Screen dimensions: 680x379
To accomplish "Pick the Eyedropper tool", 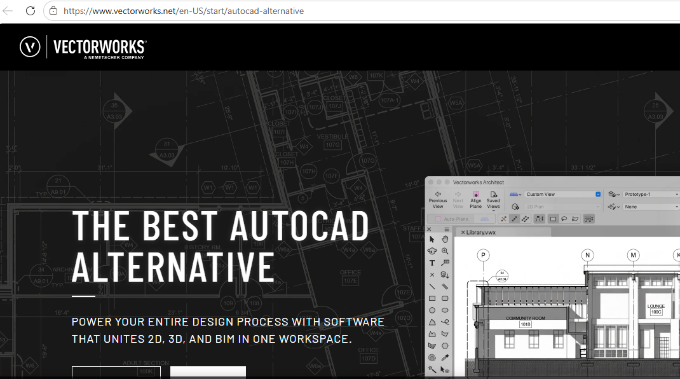I will point(445,358).
